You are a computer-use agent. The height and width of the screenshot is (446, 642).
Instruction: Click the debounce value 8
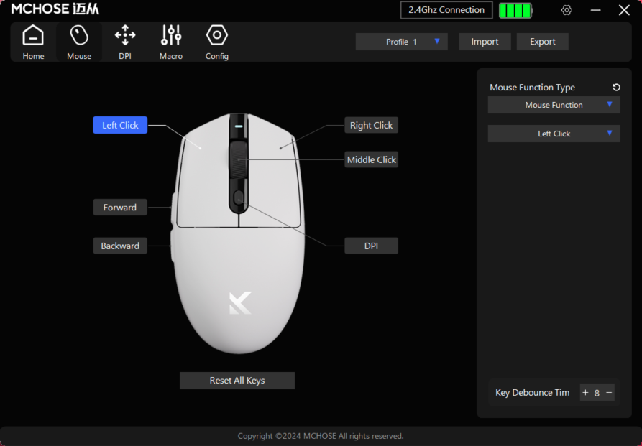tap(597, 394)
